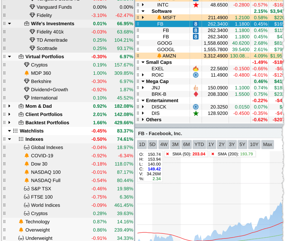The image size is (286, 241).
Task: Click the FB price chart area
Action: 210,196
